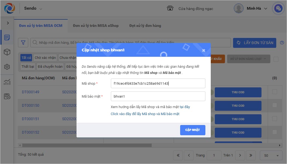
Task: Click the MISA OCM logo icon
Action: [9, 8]
